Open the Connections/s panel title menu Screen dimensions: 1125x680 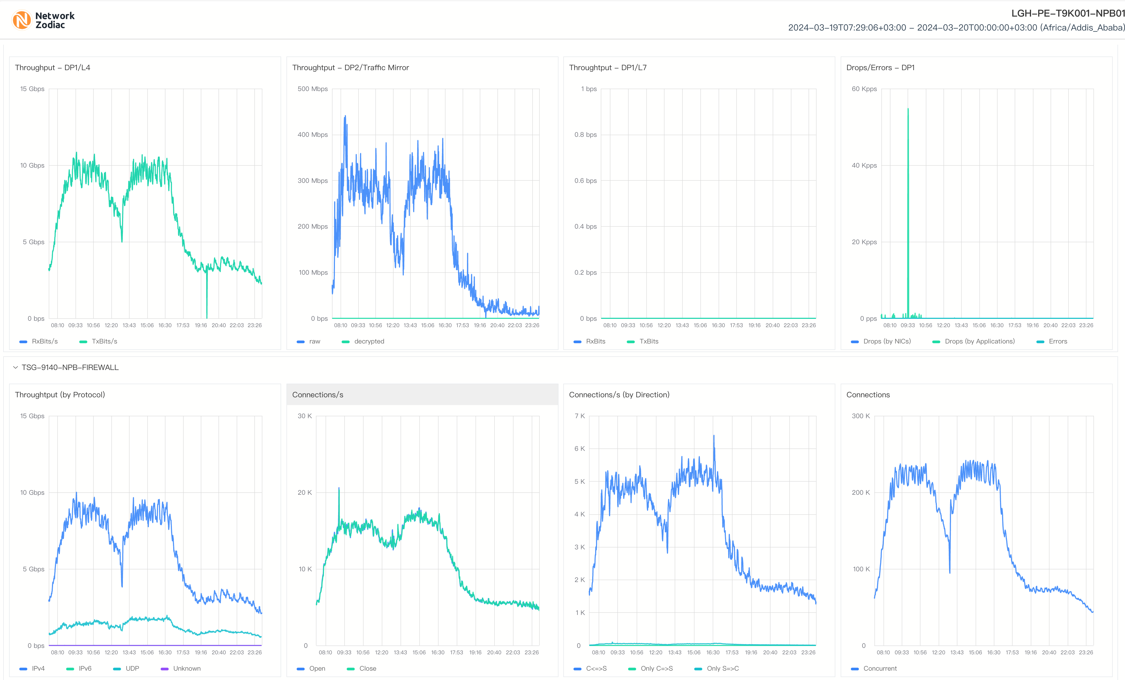coord(317,395)
